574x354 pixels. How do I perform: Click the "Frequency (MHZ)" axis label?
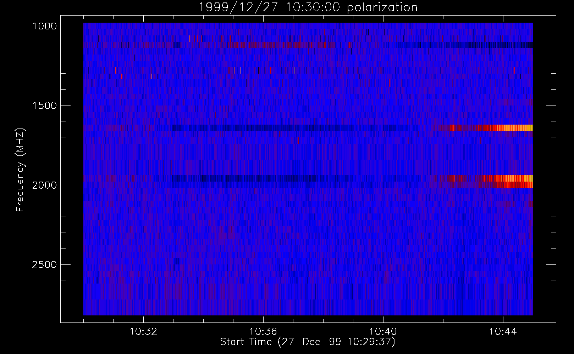pyautogui.click(x=20, y=170)
